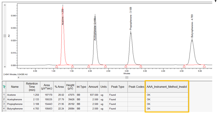Pick the Propiophenone peak start triangle marker
Screen dimensions: 217x114
coord(126,66)
